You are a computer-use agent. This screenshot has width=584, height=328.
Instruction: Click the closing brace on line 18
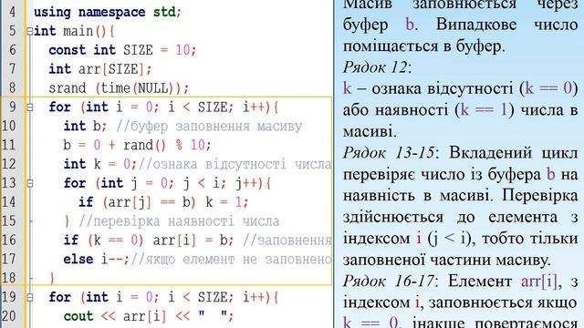pyautogui.click(x=52, y=278)
